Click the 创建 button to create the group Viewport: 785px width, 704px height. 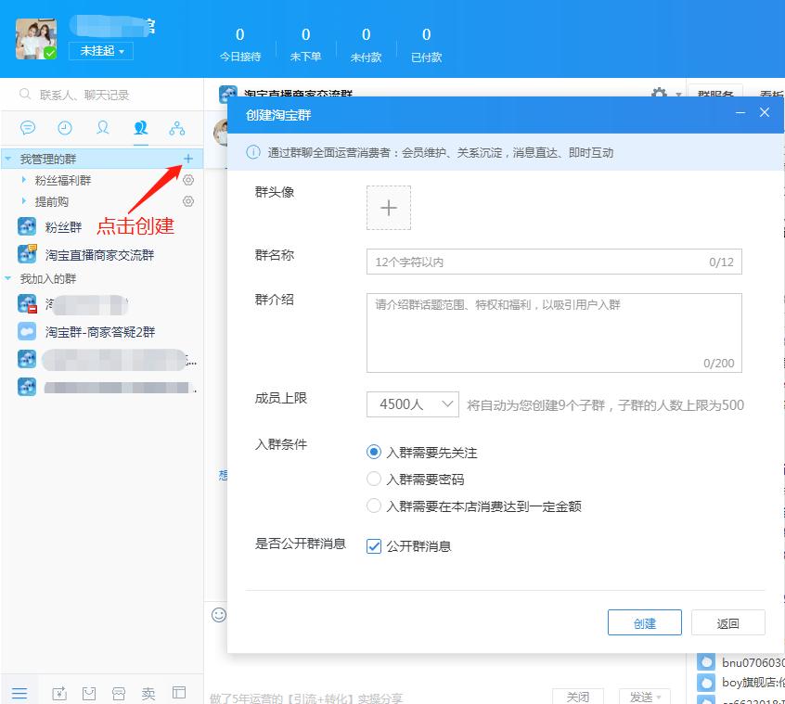tap(644, 622)
